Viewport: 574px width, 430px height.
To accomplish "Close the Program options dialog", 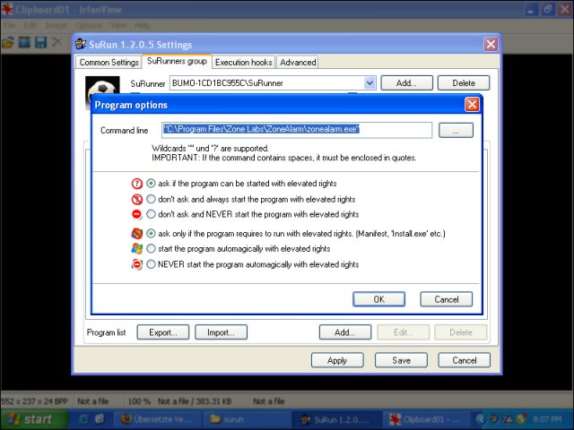I will tap(472, 105).
